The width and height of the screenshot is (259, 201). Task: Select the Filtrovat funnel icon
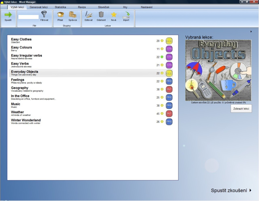pyautogui.click(x=44, y=14)
